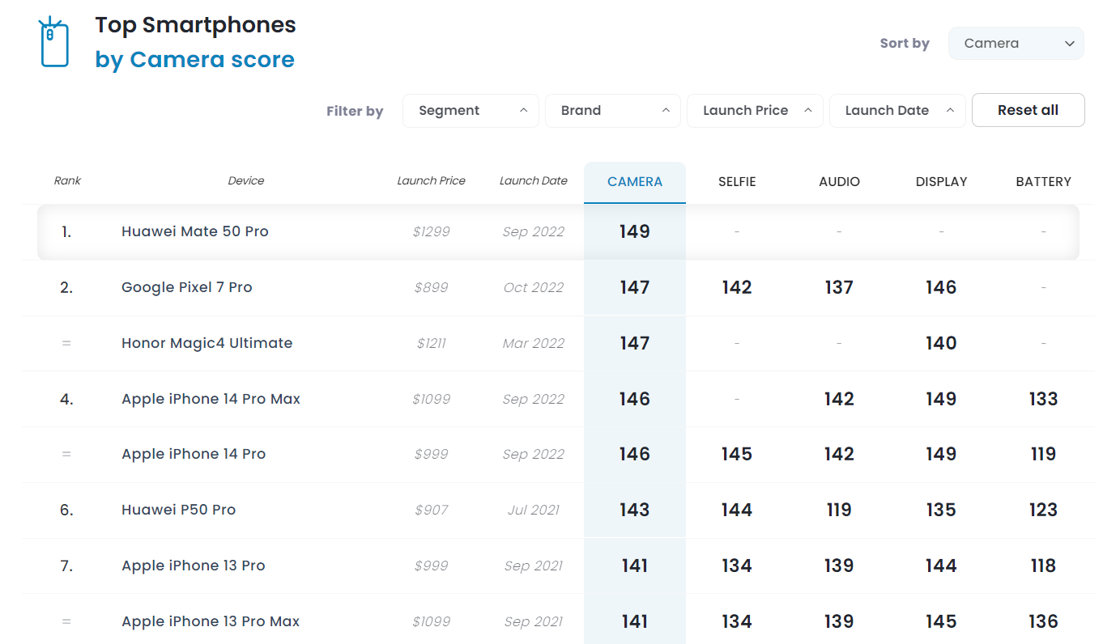Open the Huawei Mate 50 Pro entry
Image resolution: width=1120 pixels, height=644 pixels.
click(195, 231)
